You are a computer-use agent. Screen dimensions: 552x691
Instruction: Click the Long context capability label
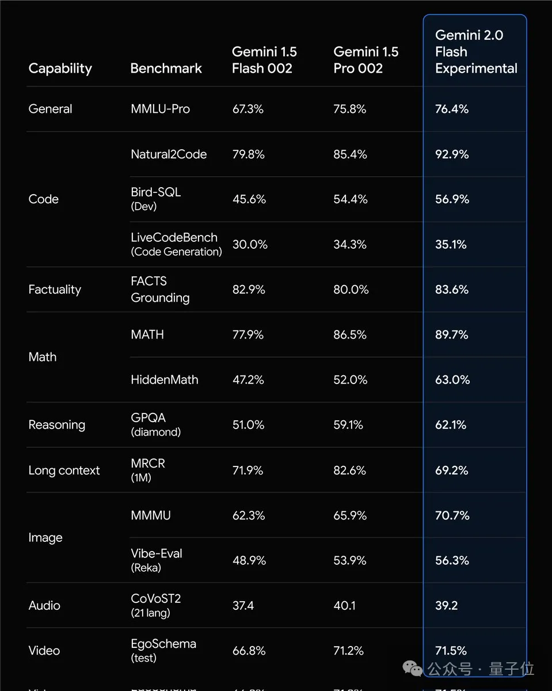click(64, 470)
